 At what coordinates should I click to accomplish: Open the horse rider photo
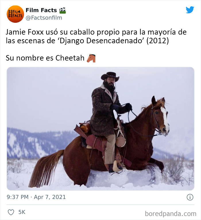click(x=100, y=129)
